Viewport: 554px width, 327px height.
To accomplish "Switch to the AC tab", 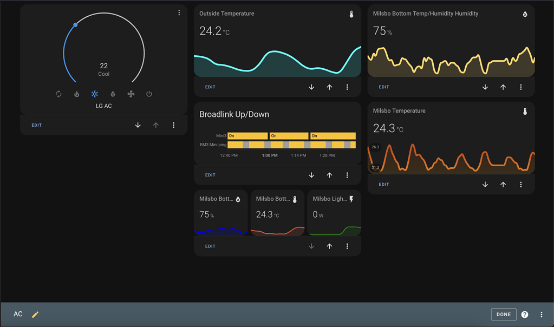I will pyautogui.click(x=18, y=314).
